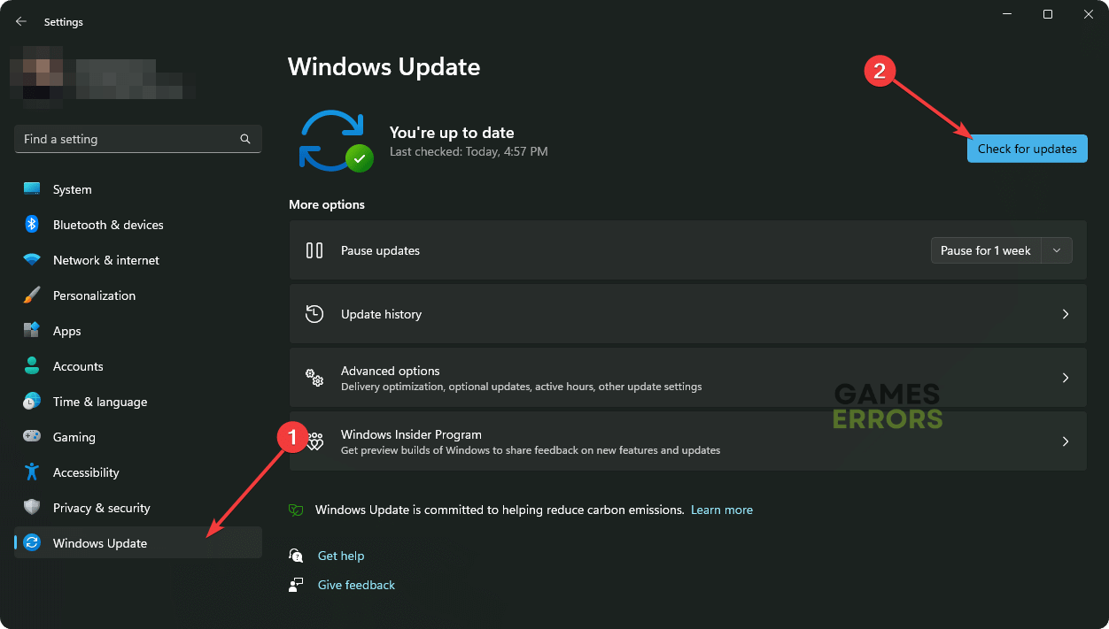This screenshot has height=629, width=1109.
Task: Click the Advanced options gears icon
Action: [314, 378]
